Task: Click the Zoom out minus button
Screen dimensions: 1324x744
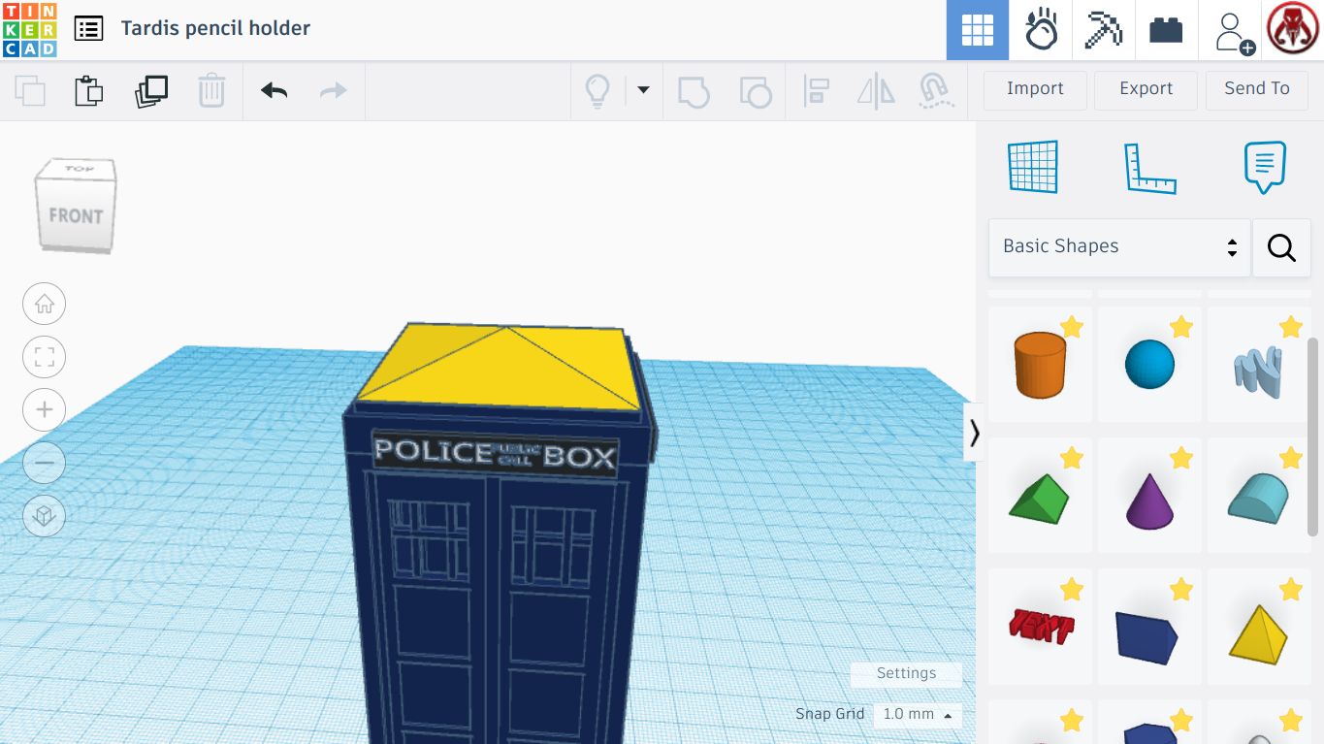Action: [x=44, y=463]
